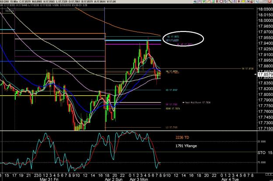
Task: Click the red circular clock toolbar icon
Action: (x=221, y=1)
